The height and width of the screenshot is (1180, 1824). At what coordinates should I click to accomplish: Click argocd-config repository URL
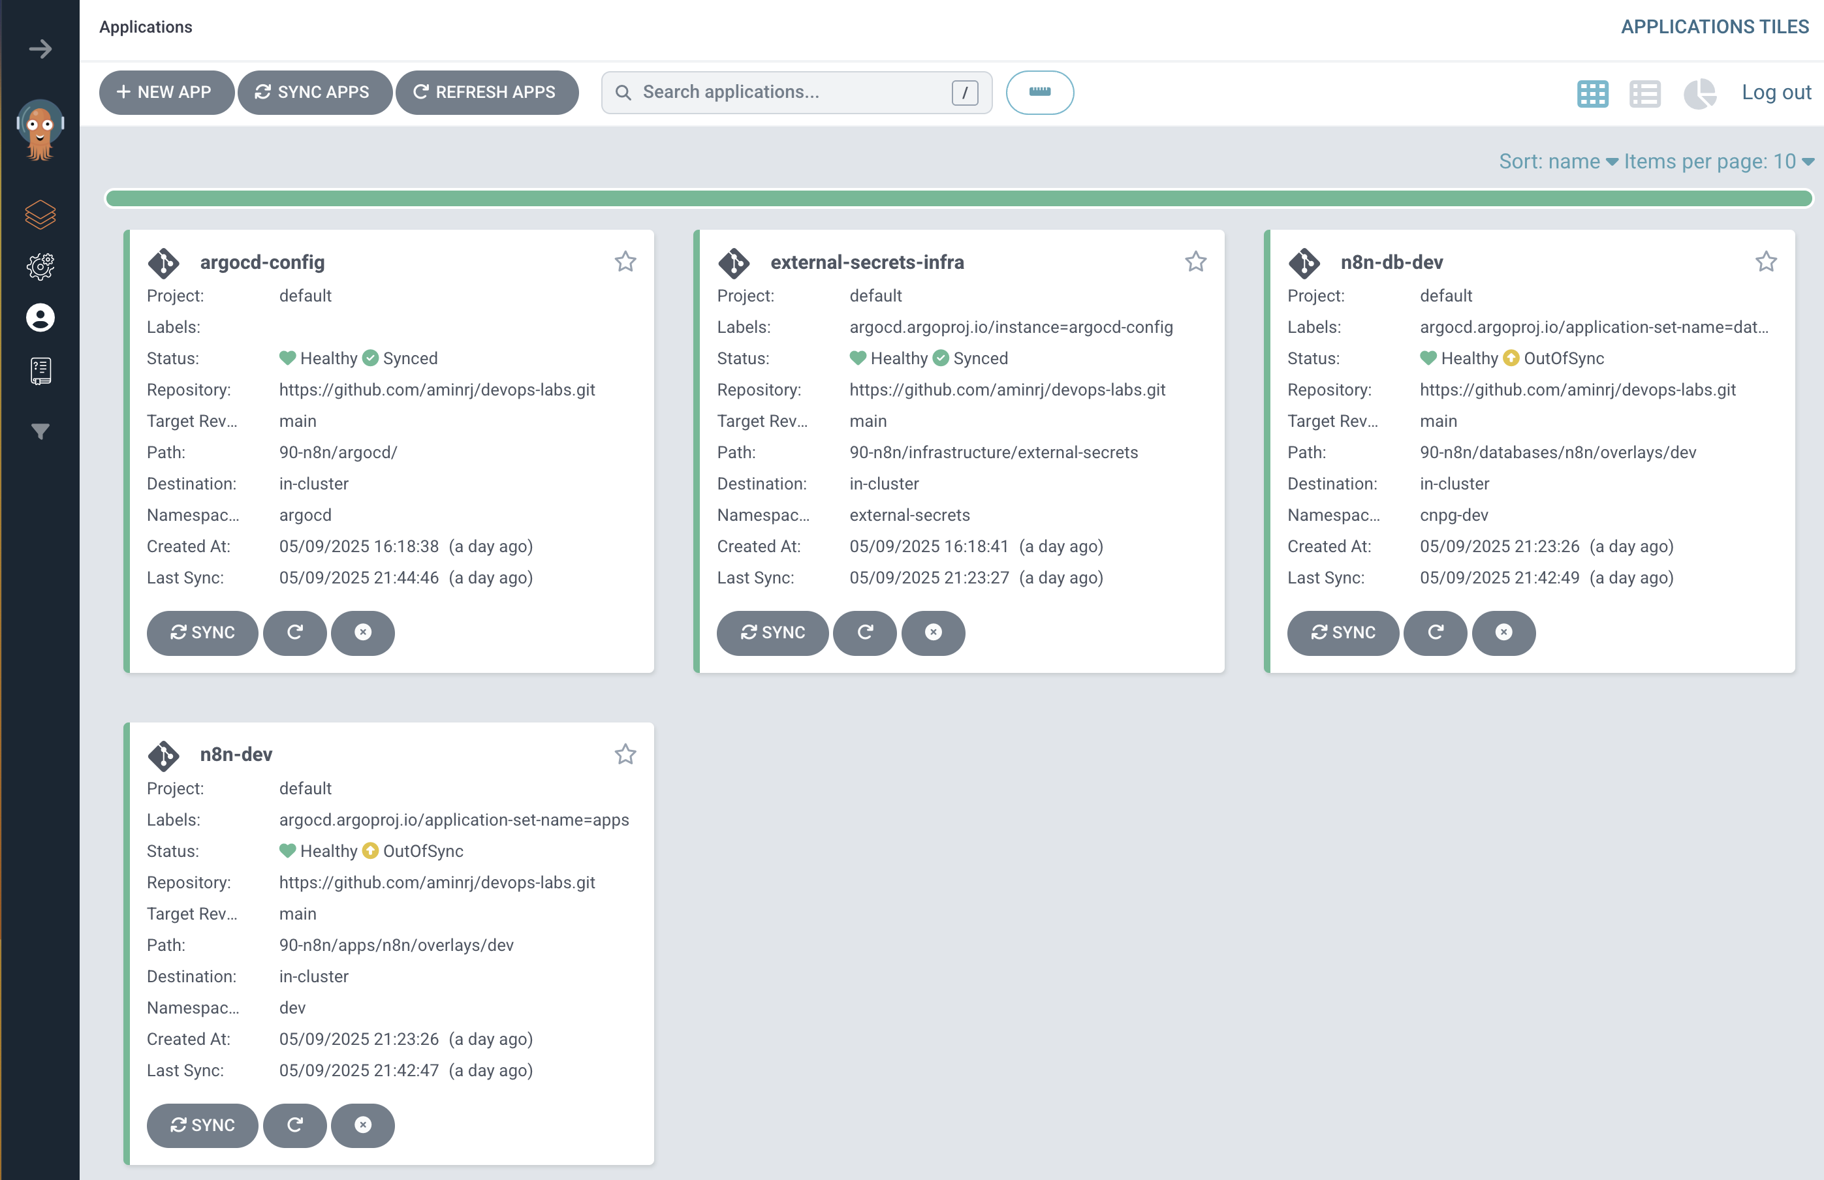click(437, 389)
